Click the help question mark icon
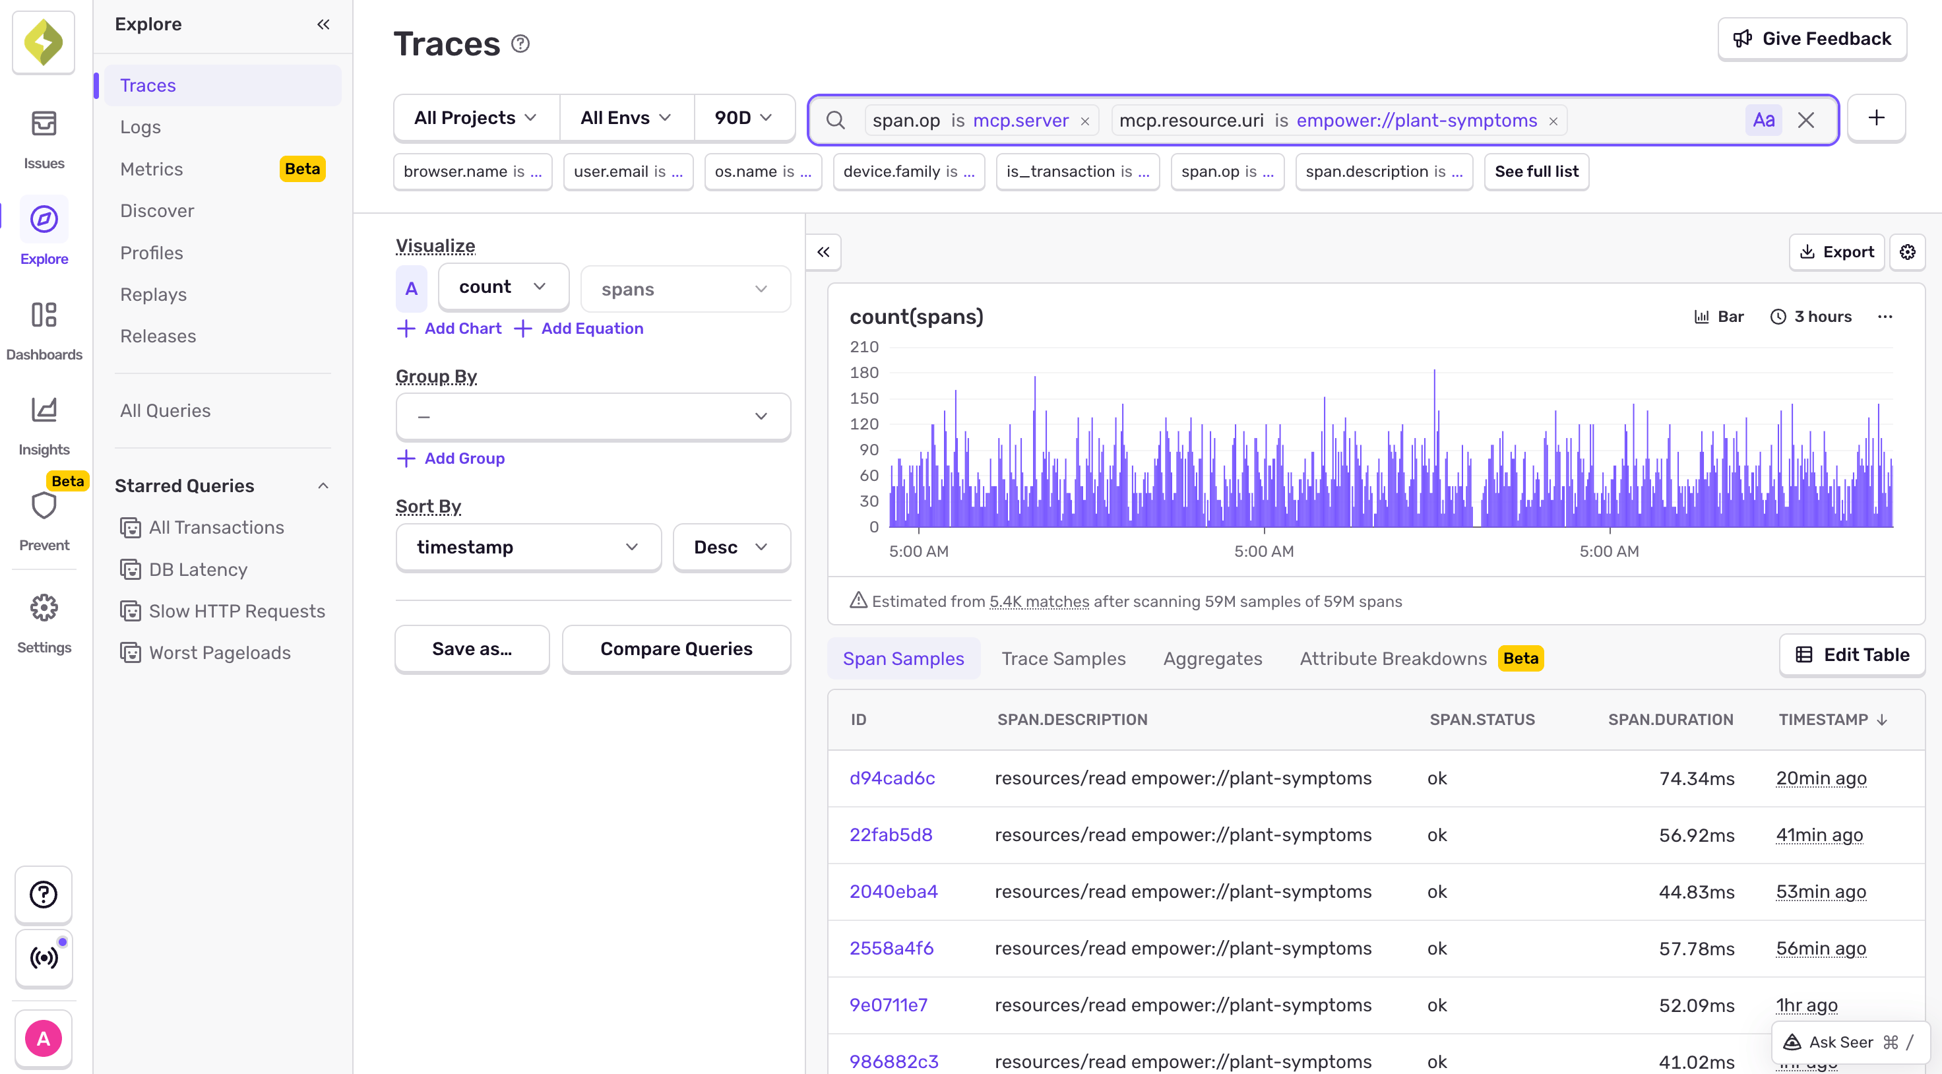This screenshot has height=1074, width=1942. [43, 895]
